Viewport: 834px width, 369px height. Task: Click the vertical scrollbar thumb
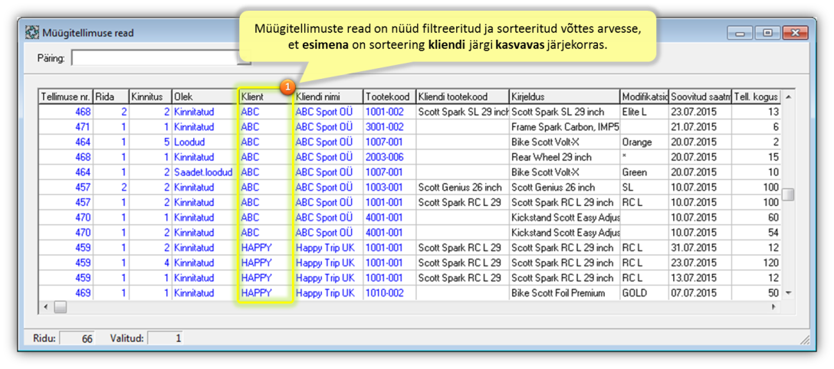(x=788, y=194)
